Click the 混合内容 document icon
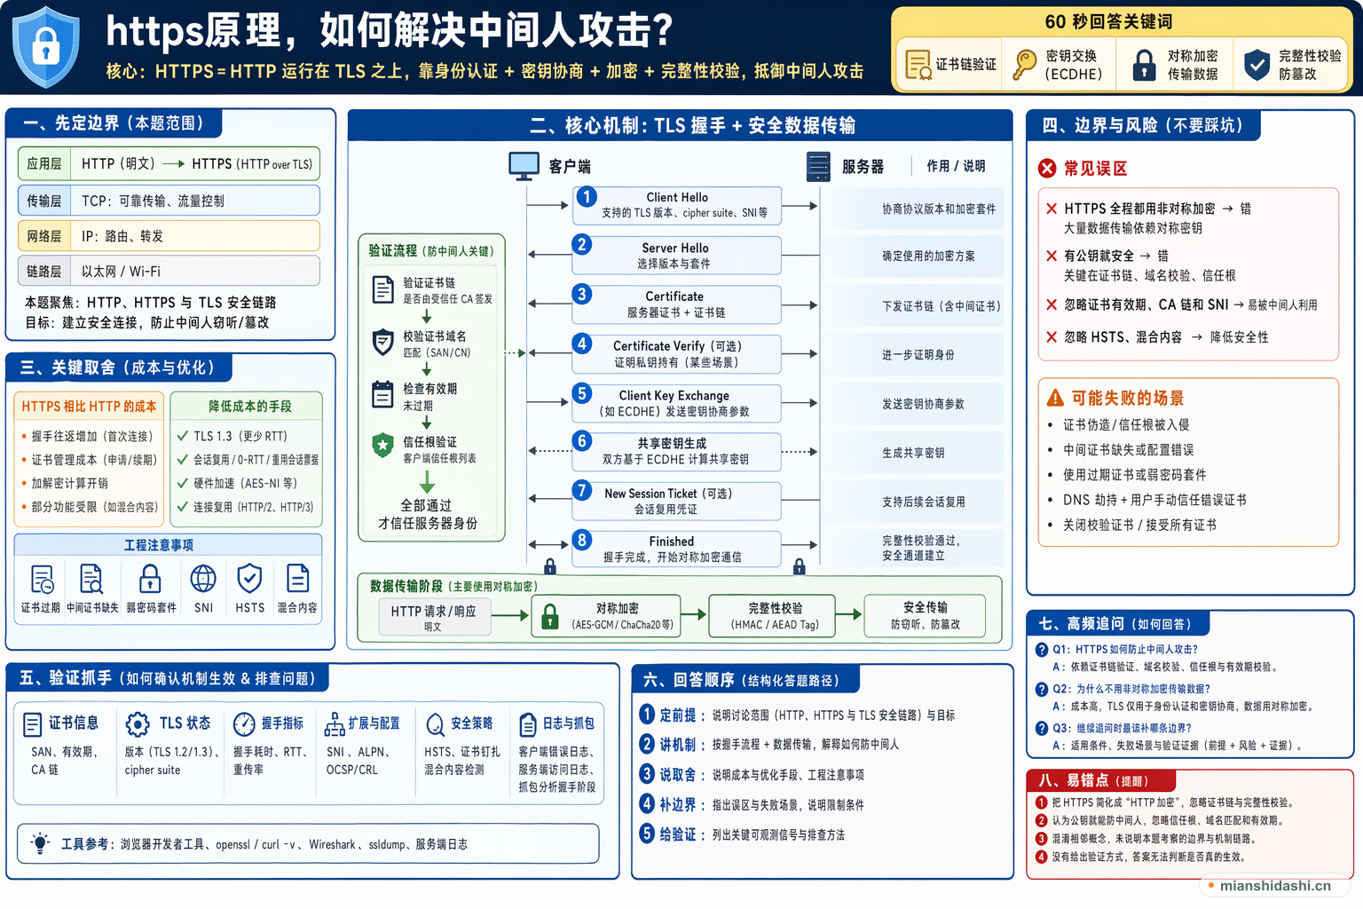 (297, 579)
